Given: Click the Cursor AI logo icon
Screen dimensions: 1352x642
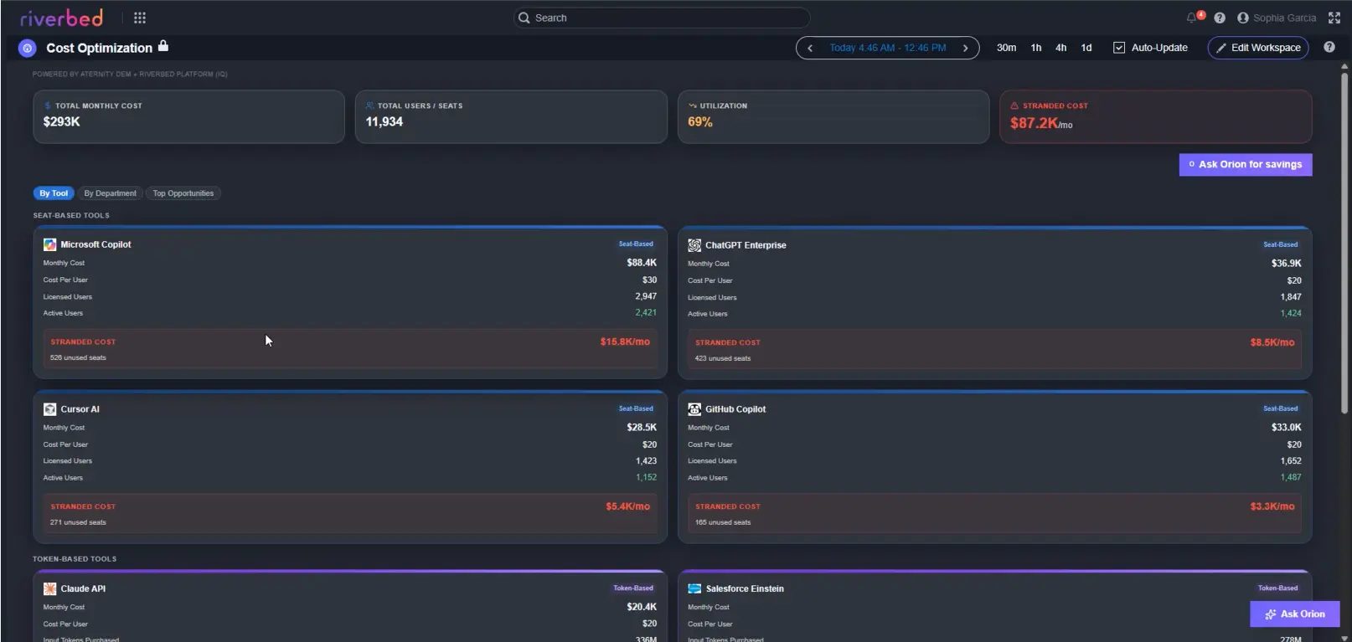Looking at the screenshot, I should point(49,409).
